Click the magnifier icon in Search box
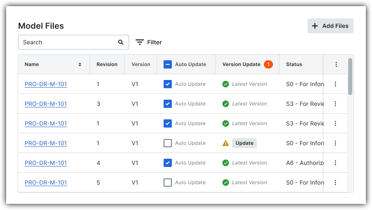372x210 pixels. click(x=121, y=42)
